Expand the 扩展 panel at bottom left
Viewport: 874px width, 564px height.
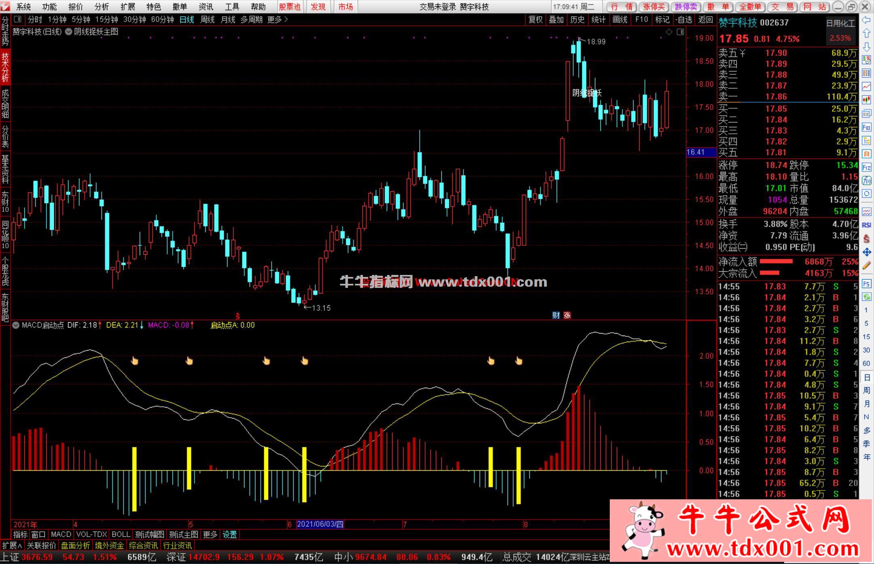[12, 545]
